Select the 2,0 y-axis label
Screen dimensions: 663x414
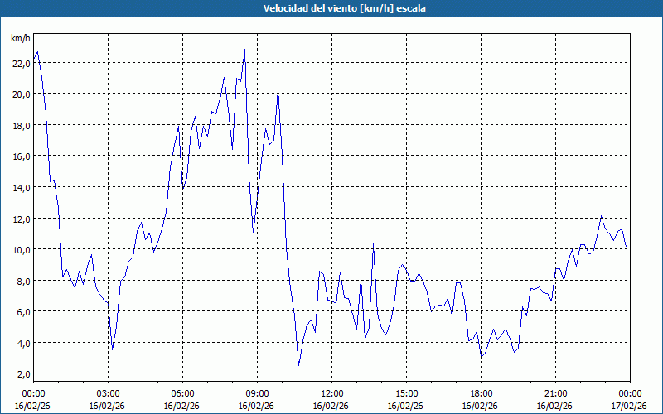tap(21, 373)
